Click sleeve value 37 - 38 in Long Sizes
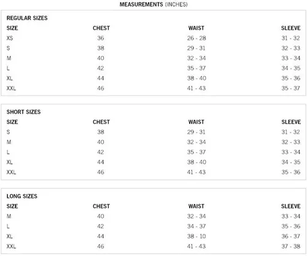Viewport: 307px width, 256px height. [291, 246]
